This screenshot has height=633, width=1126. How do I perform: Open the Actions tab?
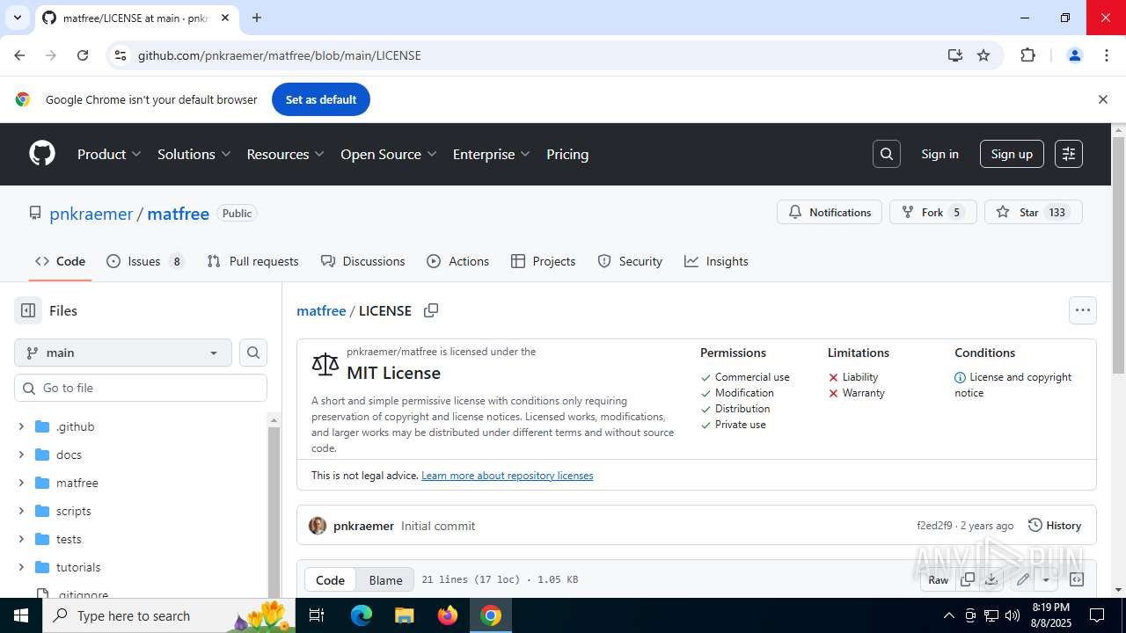(x=457, y=261)
